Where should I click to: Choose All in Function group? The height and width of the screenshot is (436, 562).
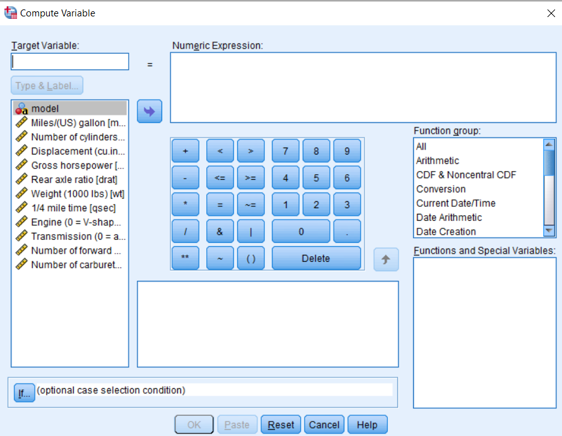click(479, 146)
